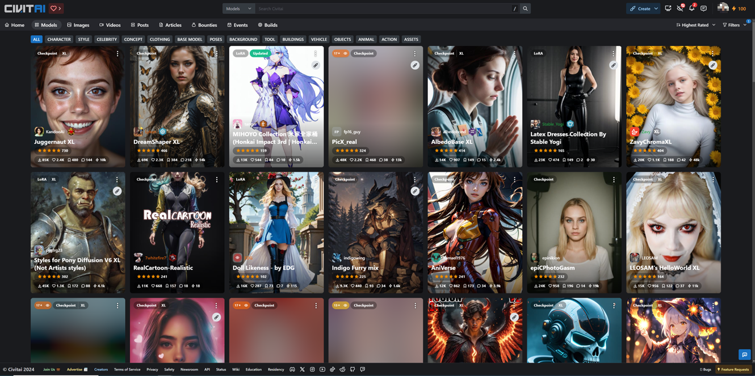Open the Join Us footer link
This screenshot has height=376, width=755.
pos(51,369)
